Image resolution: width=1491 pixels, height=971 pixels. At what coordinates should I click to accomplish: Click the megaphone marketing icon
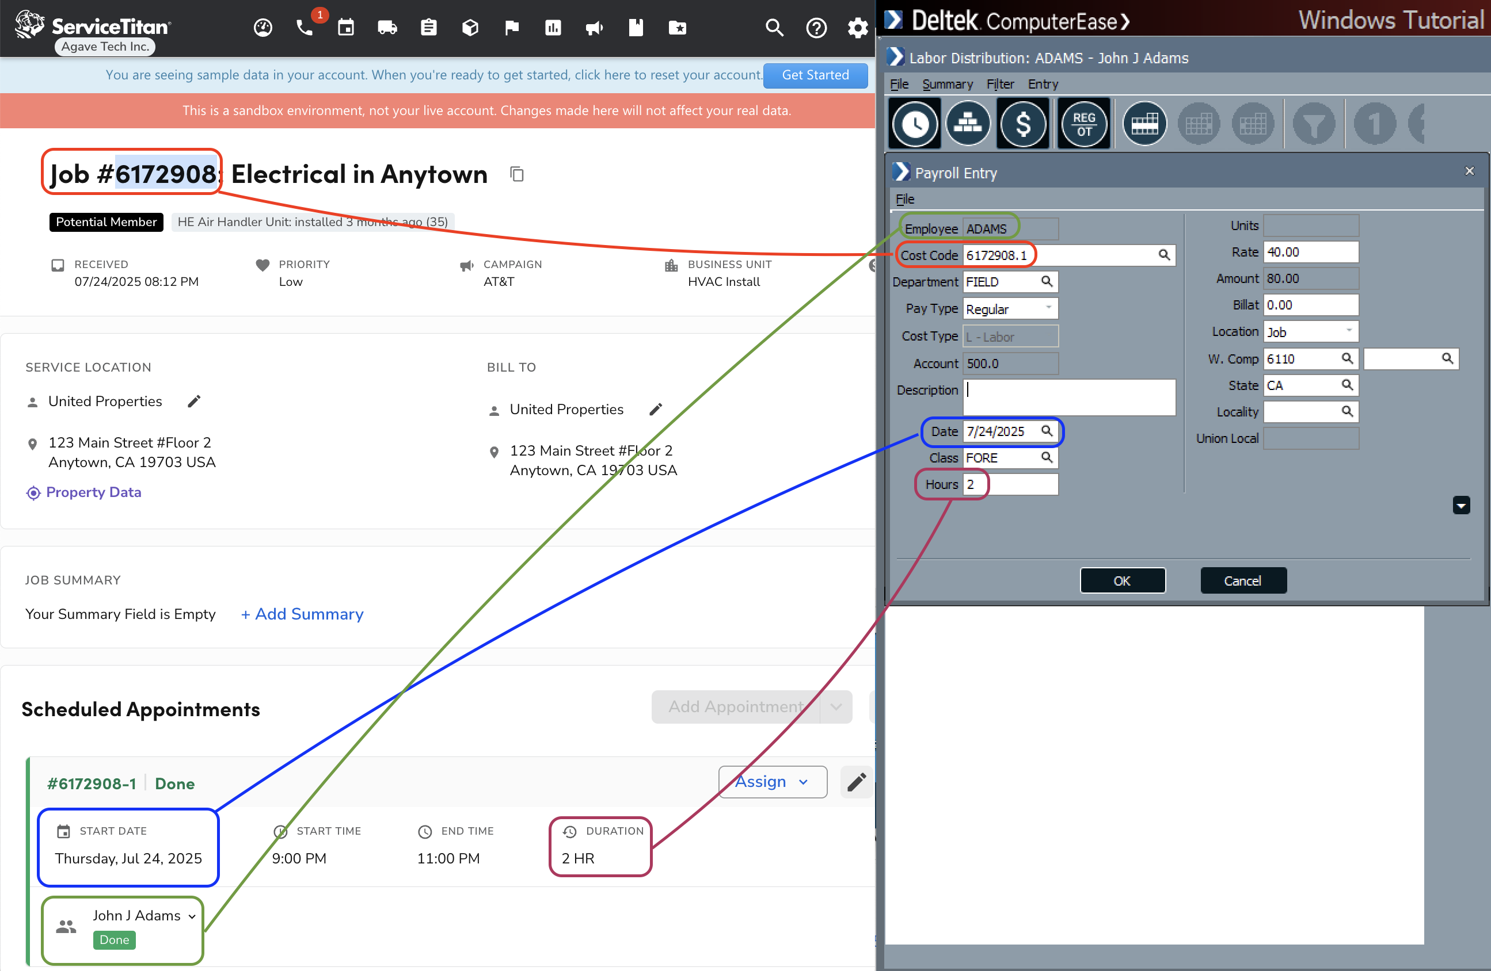[x=594, y=28]
